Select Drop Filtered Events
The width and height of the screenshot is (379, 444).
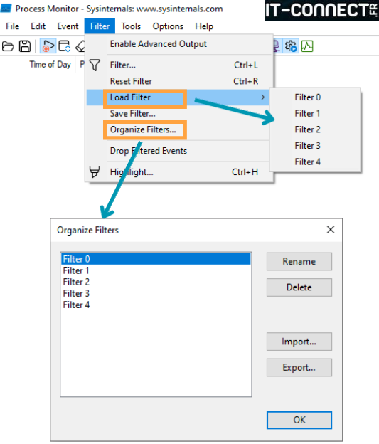(x=179, y=151)
